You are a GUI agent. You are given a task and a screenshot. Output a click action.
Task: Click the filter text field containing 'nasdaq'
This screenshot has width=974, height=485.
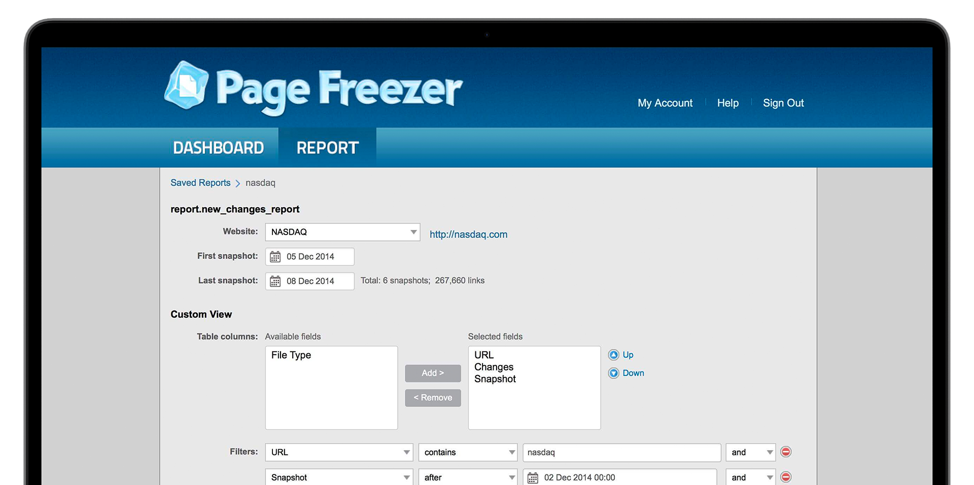point(622,453)
